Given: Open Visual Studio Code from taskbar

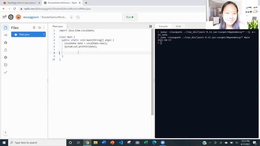Looking at the screenshot, I should point(121,142).
